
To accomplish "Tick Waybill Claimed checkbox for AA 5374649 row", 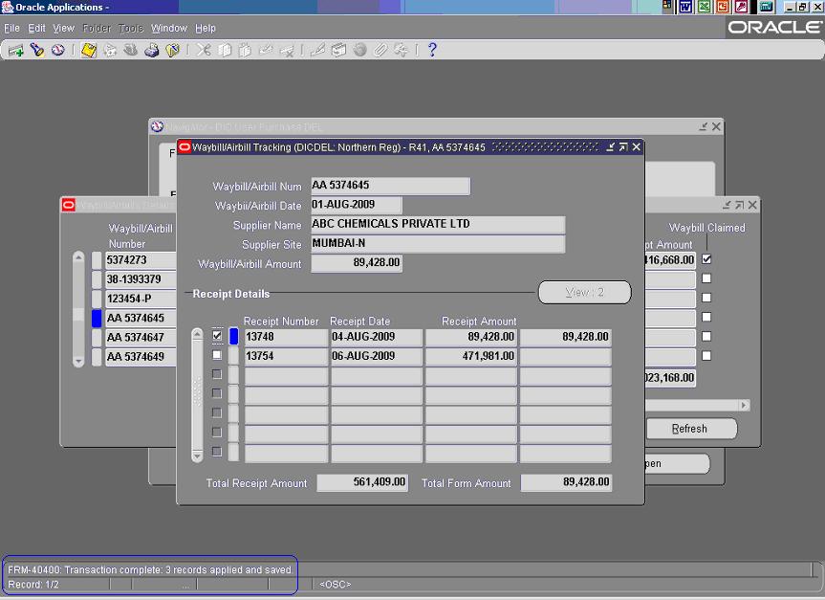I will pos(706,356).
